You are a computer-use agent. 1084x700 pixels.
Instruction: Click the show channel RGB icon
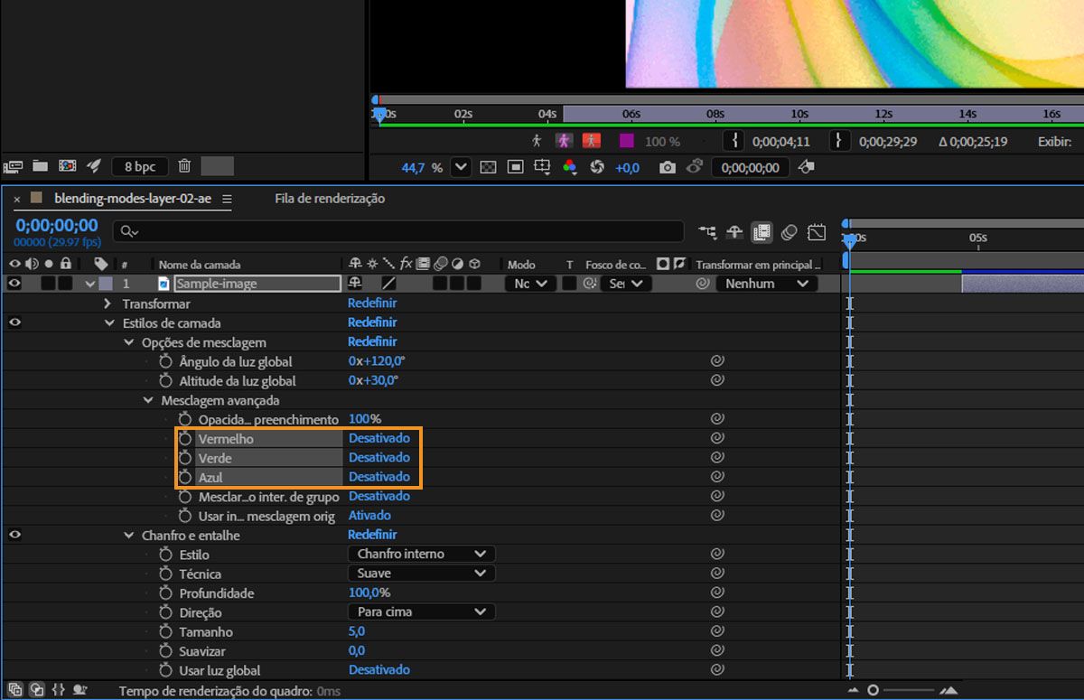point(569,167)
